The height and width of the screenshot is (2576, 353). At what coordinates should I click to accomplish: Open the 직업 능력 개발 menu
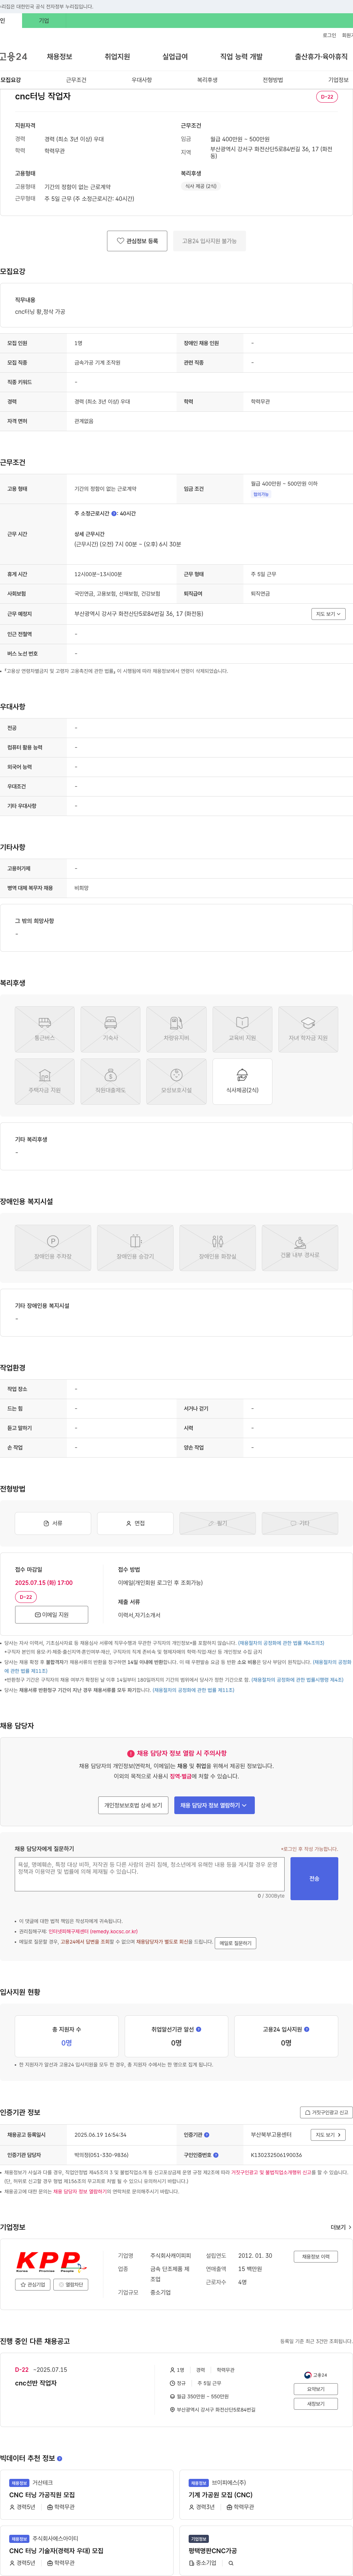[x=241, y=57]
